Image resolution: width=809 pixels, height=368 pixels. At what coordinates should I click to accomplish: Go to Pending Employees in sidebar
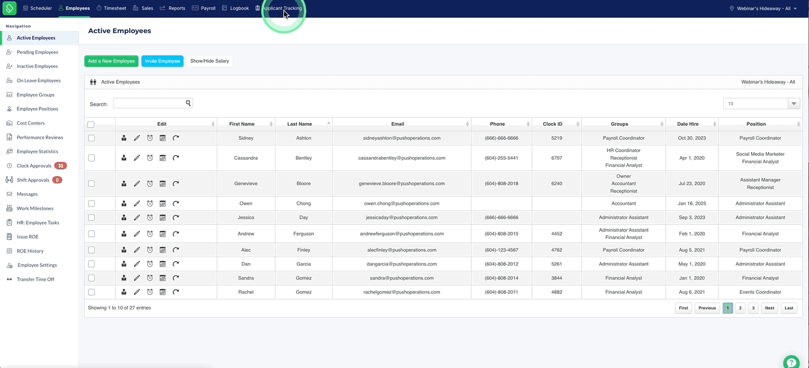[37, 52]
